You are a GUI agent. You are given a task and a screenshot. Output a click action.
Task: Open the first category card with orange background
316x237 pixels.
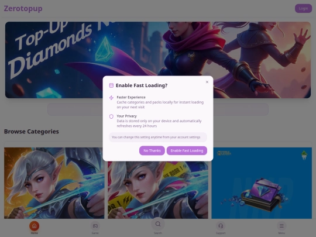click(x=54, y=183)
